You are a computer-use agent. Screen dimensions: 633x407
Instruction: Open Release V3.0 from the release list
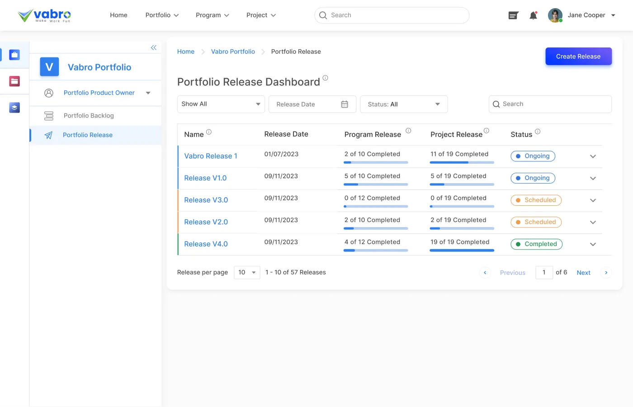(206, 200)
